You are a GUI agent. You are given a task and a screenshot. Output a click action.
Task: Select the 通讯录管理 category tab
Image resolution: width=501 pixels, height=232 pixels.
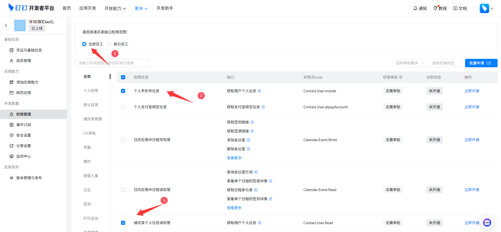click(93, 119)
